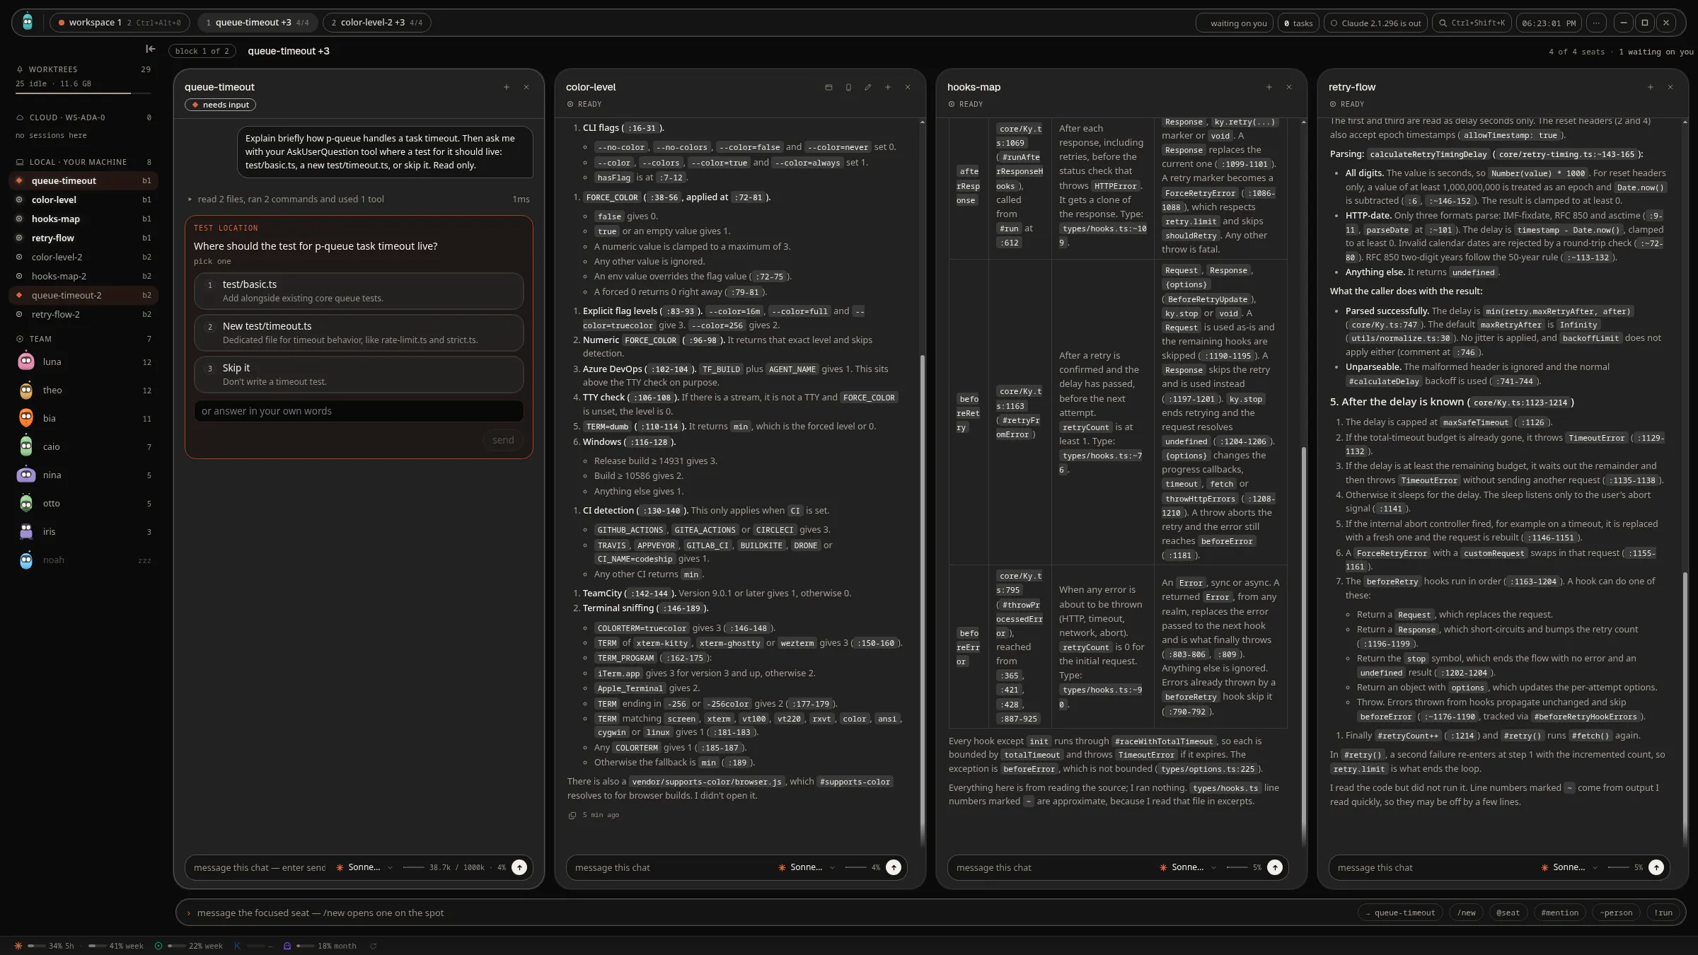Click the pencil edit icon in color-level panel

coord(868,87)
